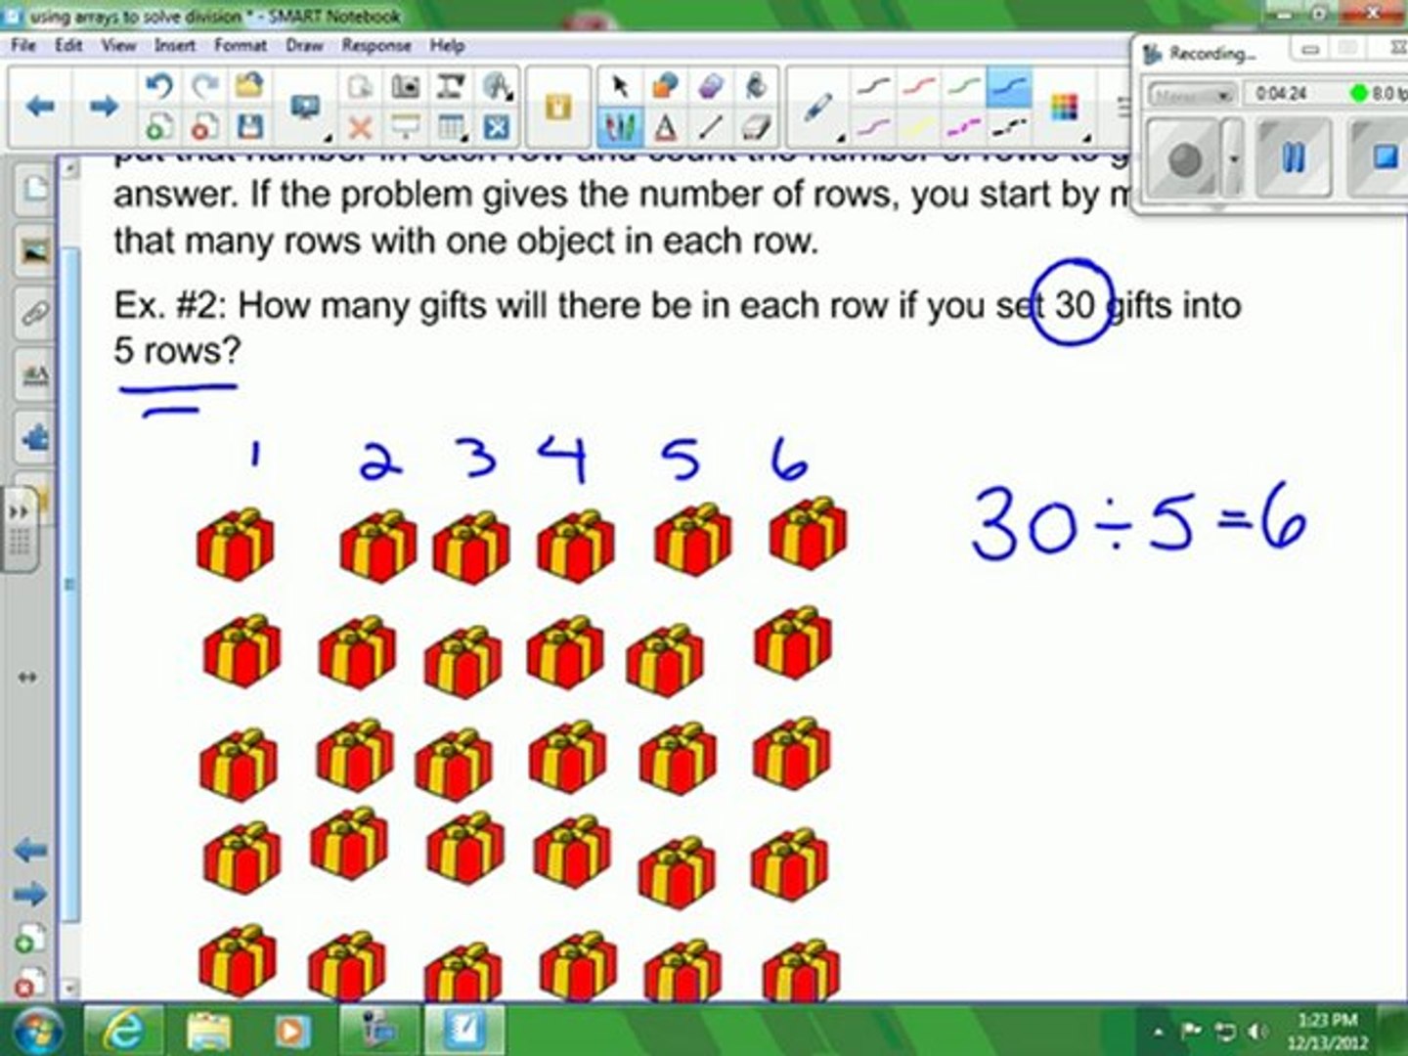Click the paste icon
Viewport: 1408px width, 1056px height.
360,86
